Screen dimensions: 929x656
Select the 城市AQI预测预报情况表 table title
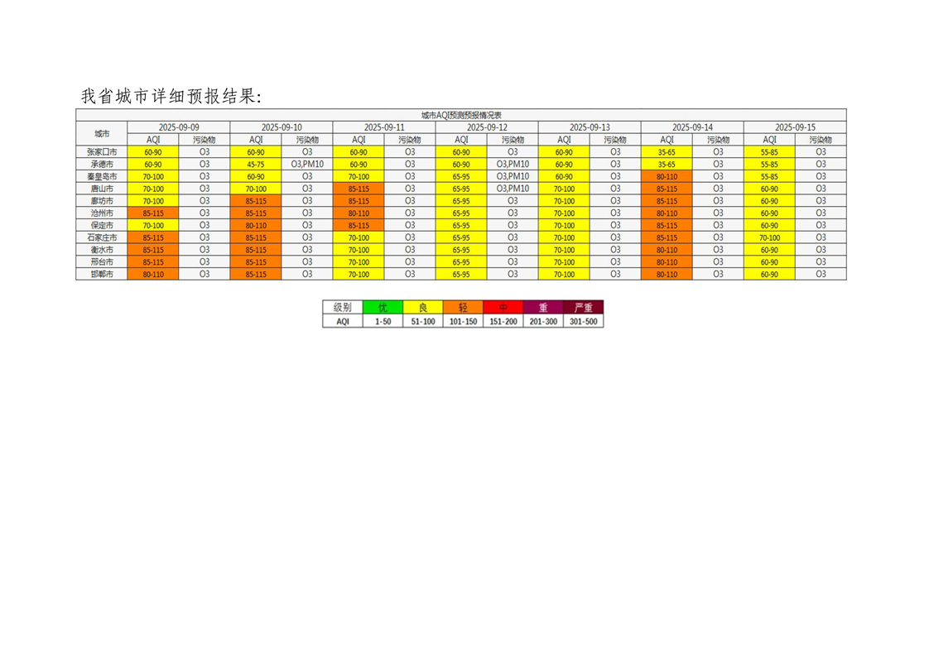[x=461, y=115]
